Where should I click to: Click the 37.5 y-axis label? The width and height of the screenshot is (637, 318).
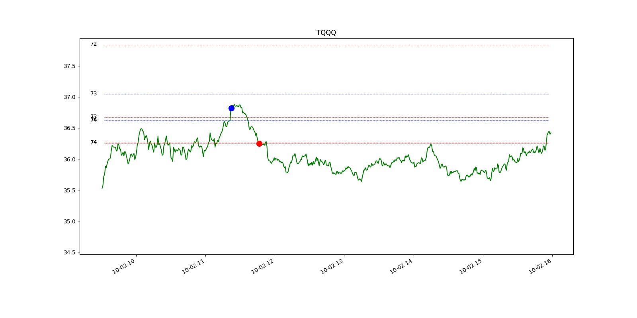(69, 66)
